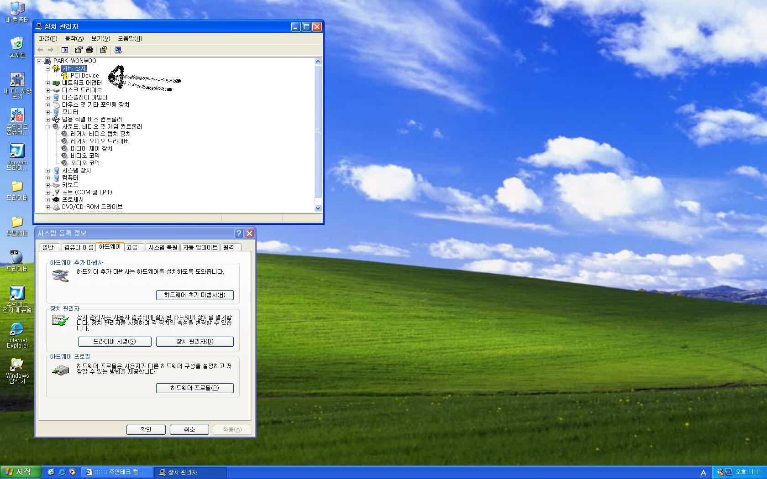Open the 내 컴퓨터 desktop icon

point(17,12)
